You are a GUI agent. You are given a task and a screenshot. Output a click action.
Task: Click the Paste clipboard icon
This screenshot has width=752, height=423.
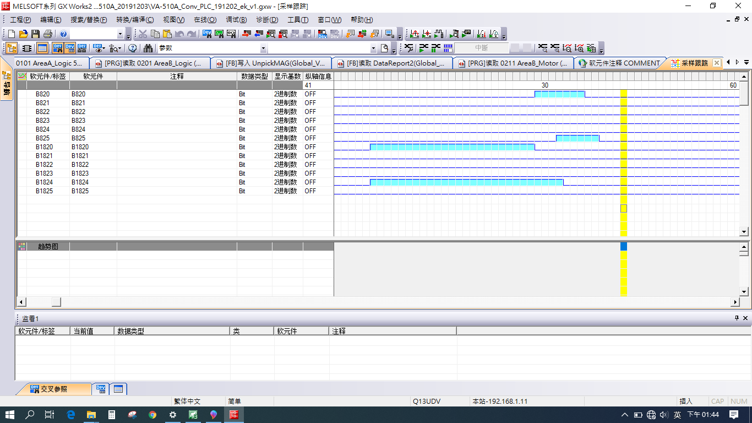click(x=167, y=34)
